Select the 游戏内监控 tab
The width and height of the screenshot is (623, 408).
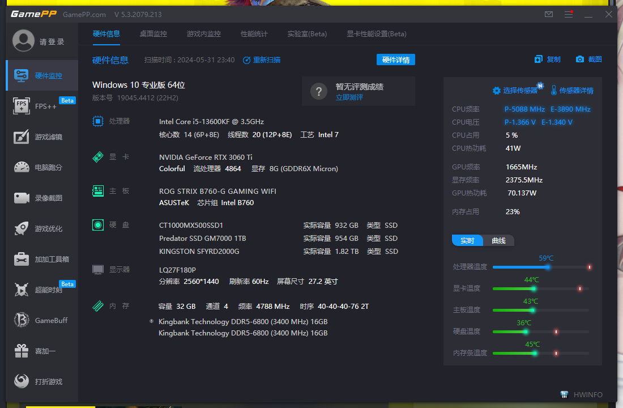204,34
